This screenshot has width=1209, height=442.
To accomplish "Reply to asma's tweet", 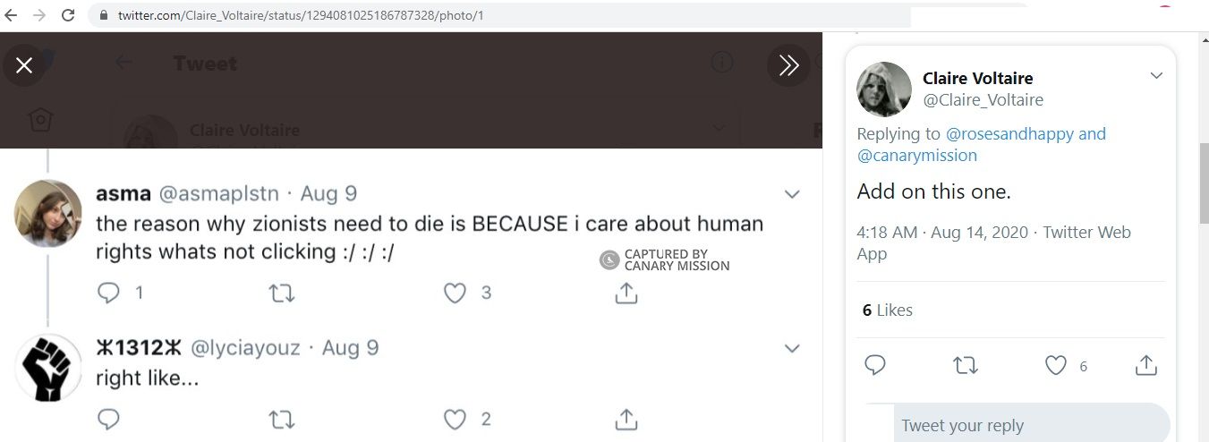I will point(108,293).
